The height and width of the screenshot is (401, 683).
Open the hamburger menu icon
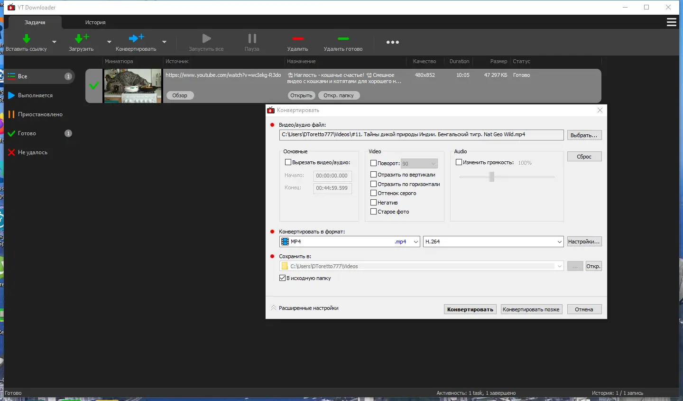point(671,22)
